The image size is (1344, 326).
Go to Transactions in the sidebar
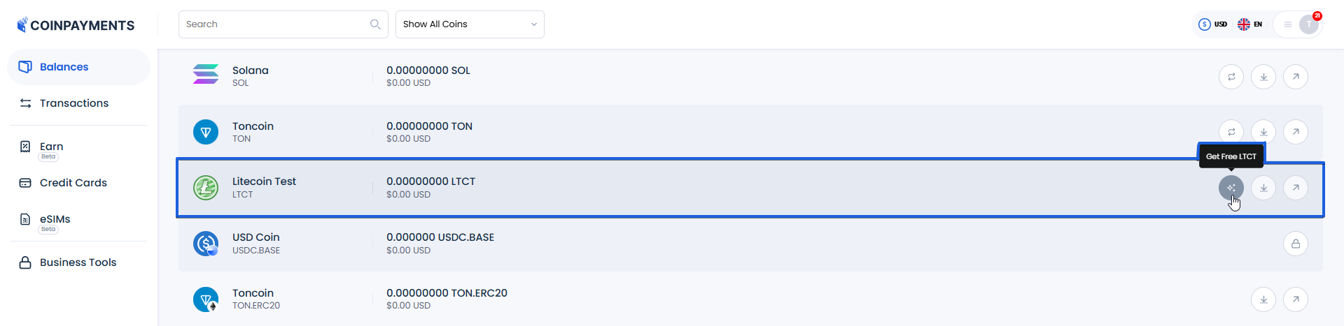pyautogui.click(x=73, y=103)
